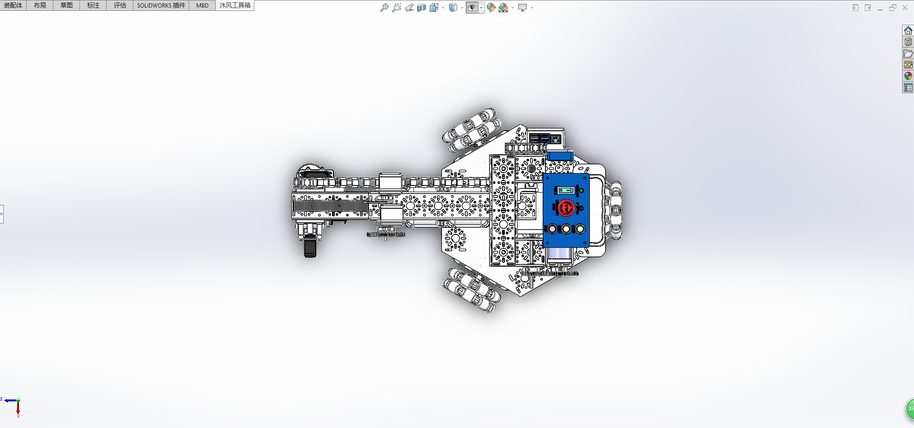
Task: Click the XYZ coordinate triad
Action: (12, 407)
